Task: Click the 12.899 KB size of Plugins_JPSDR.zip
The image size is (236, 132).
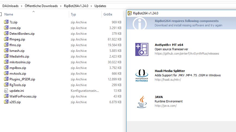Action: coord(115,79)
